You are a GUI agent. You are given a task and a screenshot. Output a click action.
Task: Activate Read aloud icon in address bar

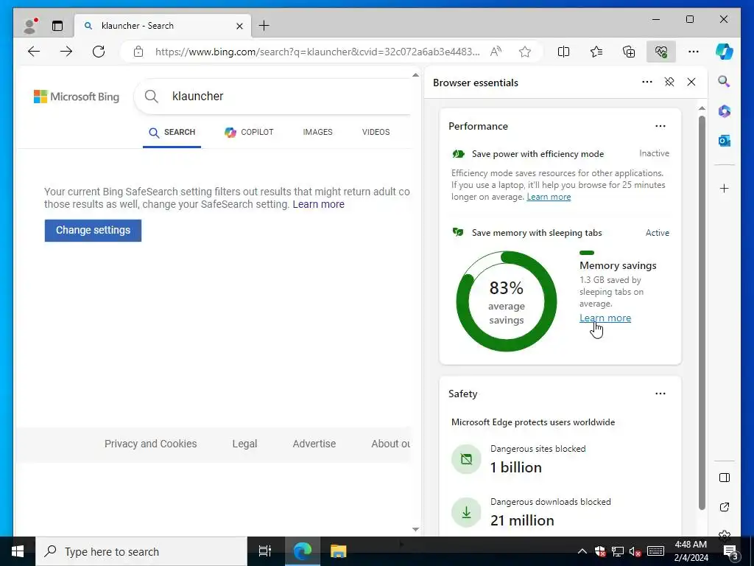coord(496,52)
